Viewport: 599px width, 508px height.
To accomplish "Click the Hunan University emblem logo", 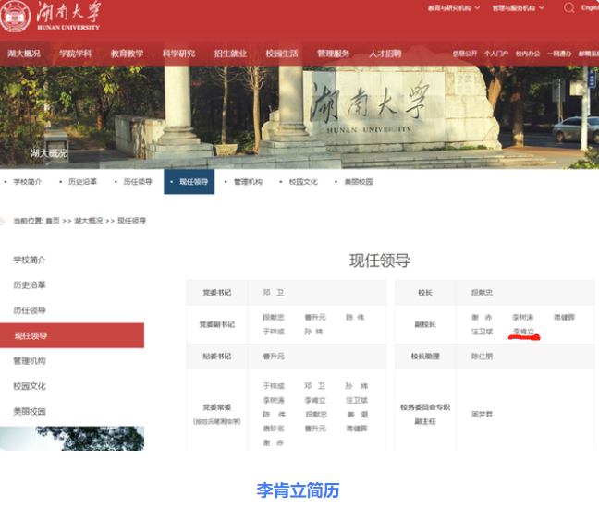I will coord(15,17).
